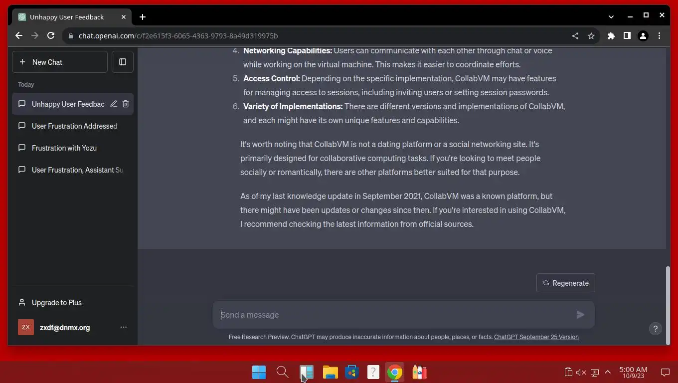678x383 pixels.
Task: Reload the page with the refresh icon
Action: click(51, 36)
